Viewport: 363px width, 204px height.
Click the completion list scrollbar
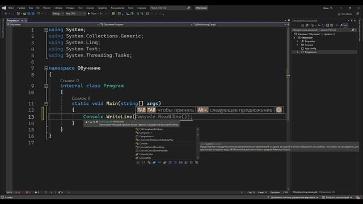pos(197,143)
